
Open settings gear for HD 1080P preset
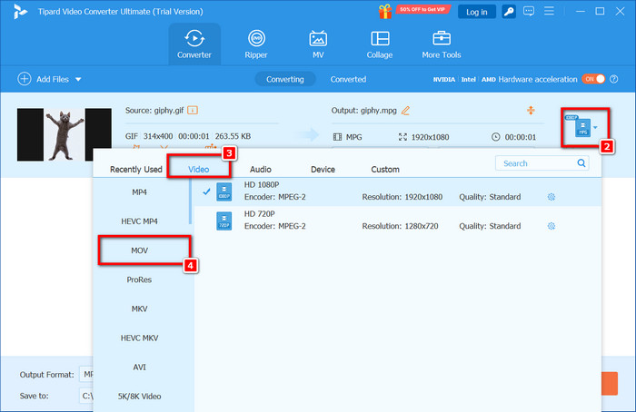(552, 197)
